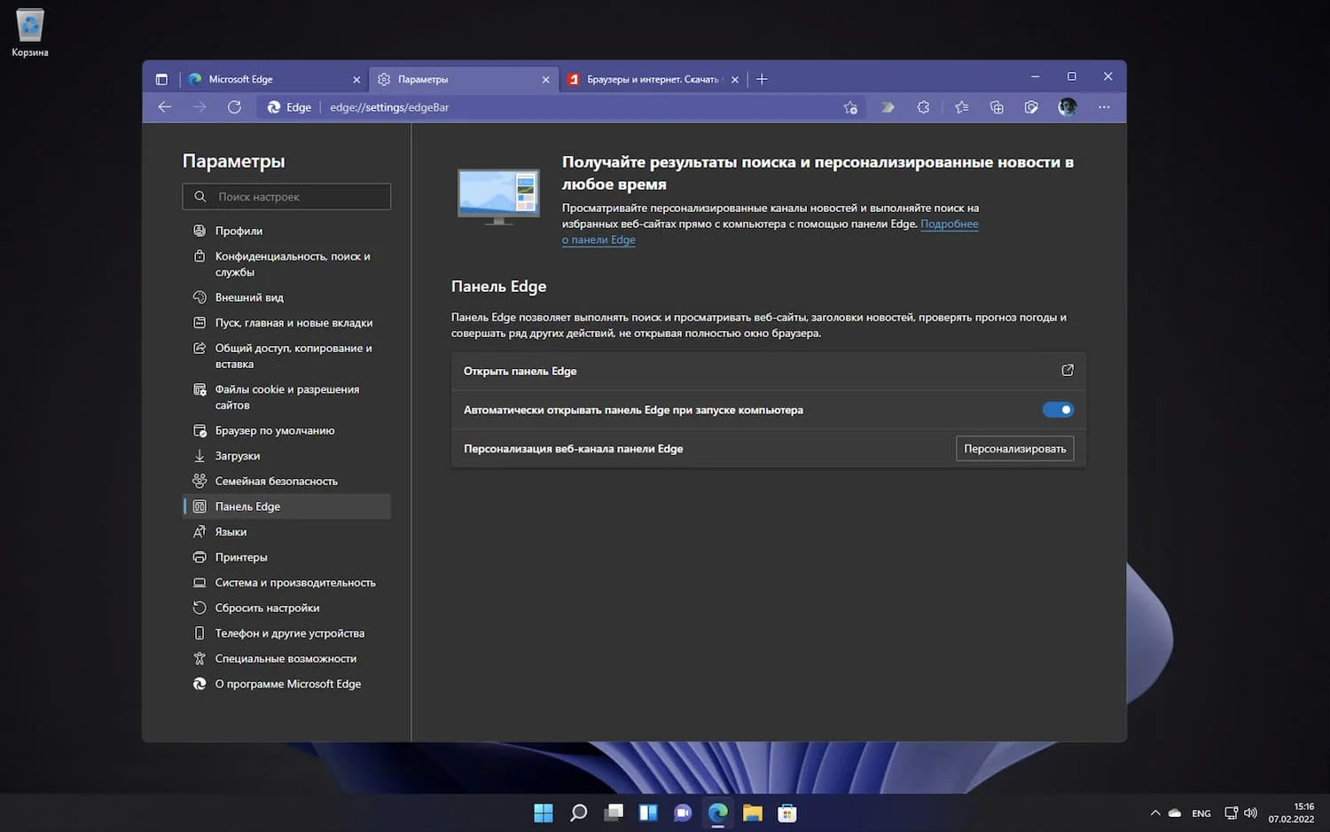Click the Web capture icon
Viewport: 1330px width, 832px height.
coord(1031,107)
